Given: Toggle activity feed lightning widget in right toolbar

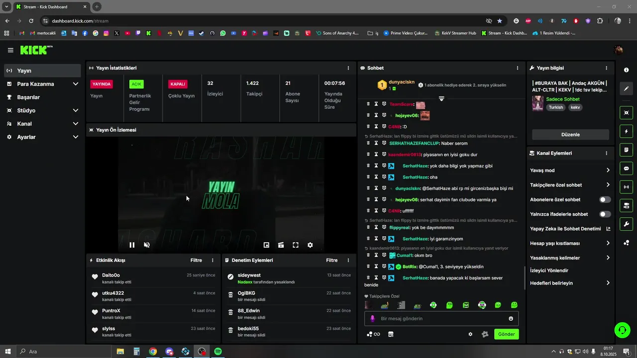Looking at the screenshot, I should [x=627, y=131].
